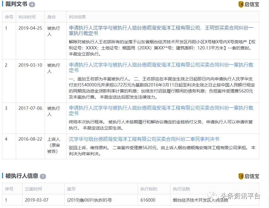Click the 判决结果 column header
269x208 pixels.
[77, 17]
